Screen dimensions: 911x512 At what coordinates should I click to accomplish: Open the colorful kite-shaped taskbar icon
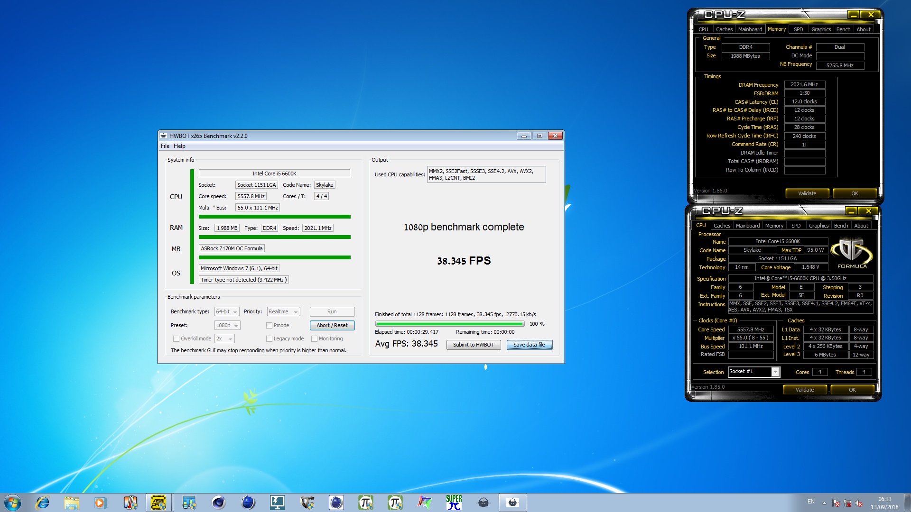tap(424, 503)
